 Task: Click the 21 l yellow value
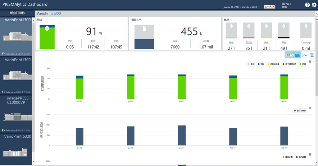click(266, 48)
